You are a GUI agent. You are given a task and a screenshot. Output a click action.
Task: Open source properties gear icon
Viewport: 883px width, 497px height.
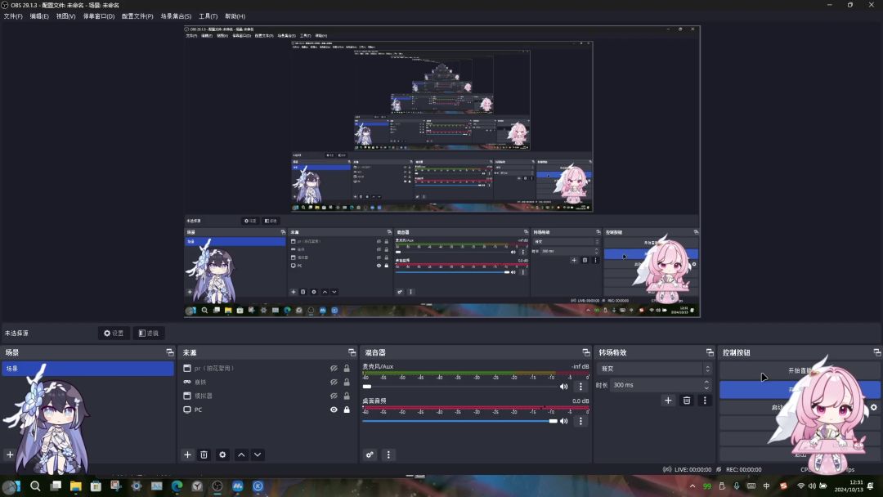[x=223, y=454]
